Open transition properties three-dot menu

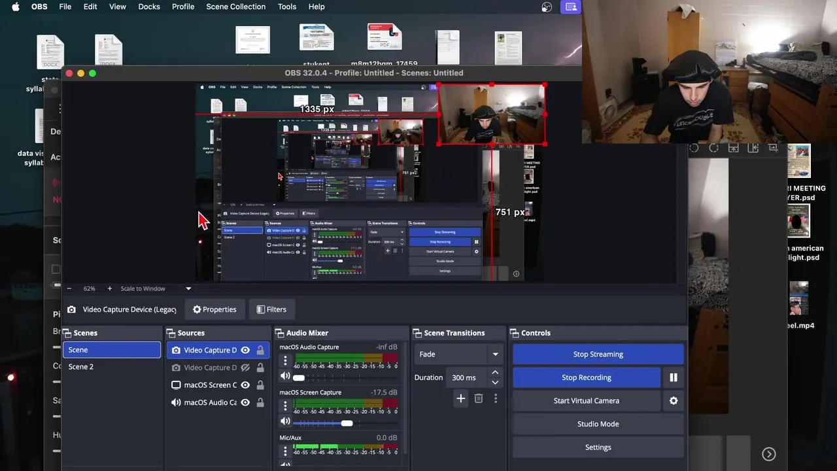tap(496, 398)
